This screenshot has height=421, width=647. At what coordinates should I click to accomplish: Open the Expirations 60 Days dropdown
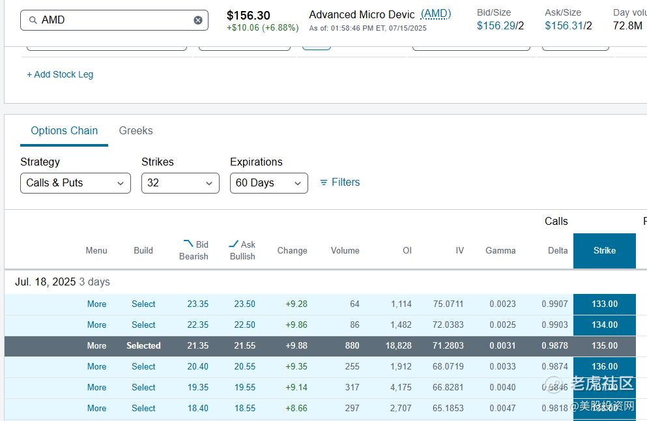(269, 183)
